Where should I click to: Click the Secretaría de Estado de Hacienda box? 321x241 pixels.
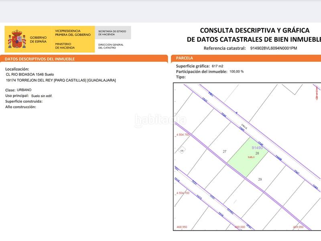point(112,33)
